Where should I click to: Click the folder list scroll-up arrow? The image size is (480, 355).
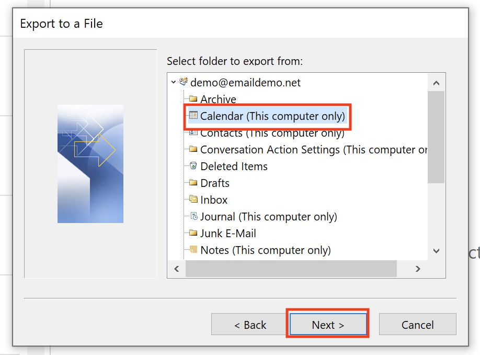[436, 83]
